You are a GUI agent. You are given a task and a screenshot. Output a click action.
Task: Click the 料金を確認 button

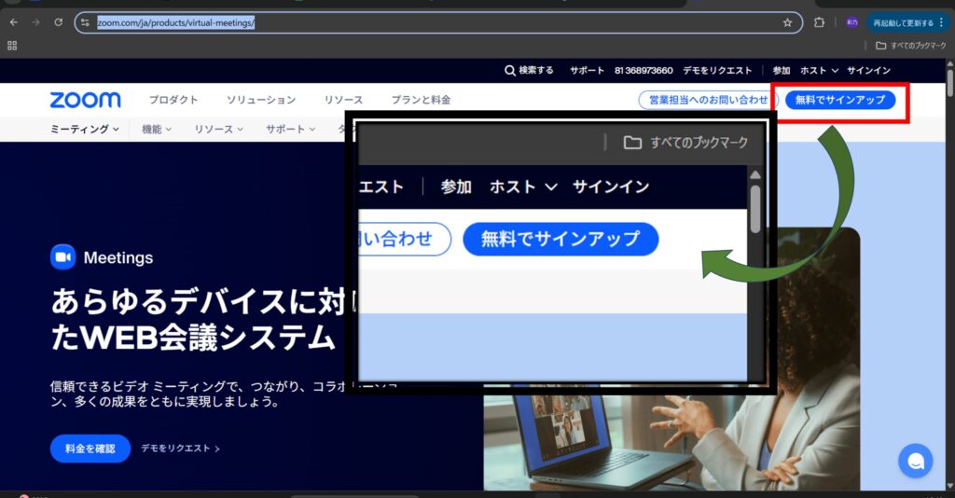click(x=90, y=449)
